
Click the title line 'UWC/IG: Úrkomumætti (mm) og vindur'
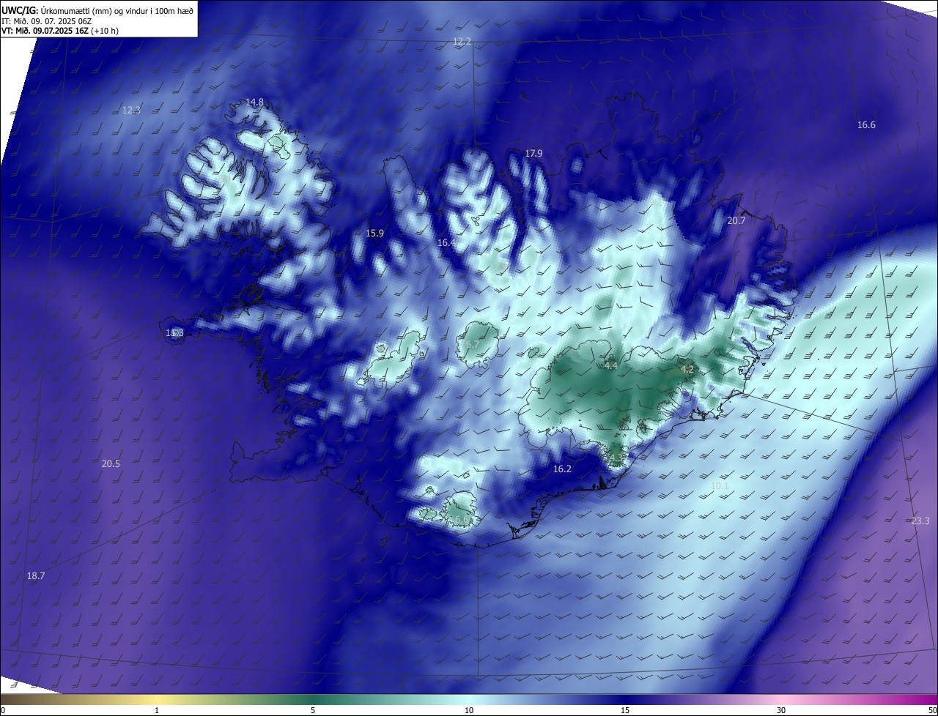(x=97, y=10)
